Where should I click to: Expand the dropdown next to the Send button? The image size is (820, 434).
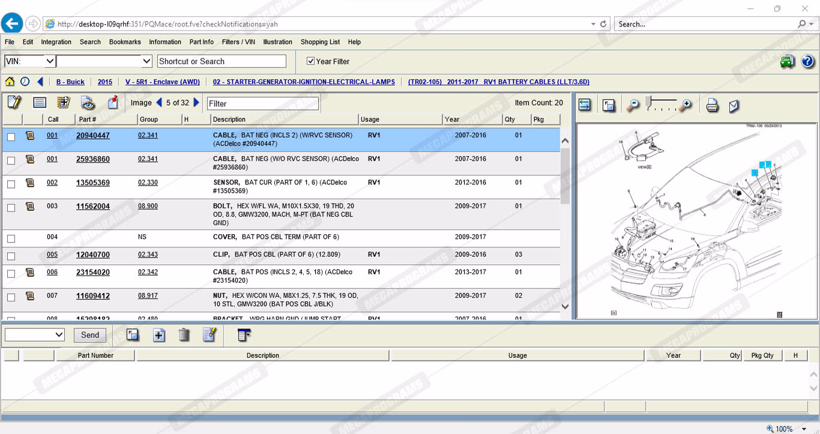tap(59, 335)
